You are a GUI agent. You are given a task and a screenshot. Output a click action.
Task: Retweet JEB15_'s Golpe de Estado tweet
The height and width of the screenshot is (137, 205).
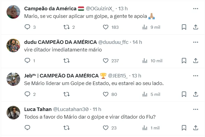[66, 94]
